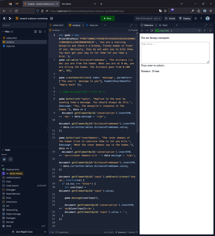Viewport: 215px width, 236px height.
Task: Select index.html in the file tree
Action: point(11,38)
